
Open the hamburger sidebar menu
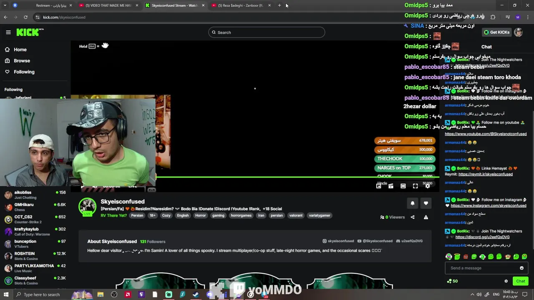click(x=8, y=32)
